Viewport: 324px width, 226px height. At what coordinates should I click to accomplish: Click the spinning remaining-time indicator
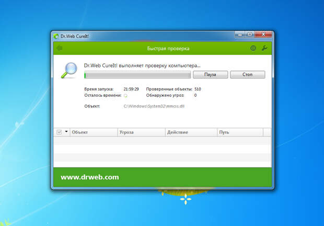click(x=125, y=96)
